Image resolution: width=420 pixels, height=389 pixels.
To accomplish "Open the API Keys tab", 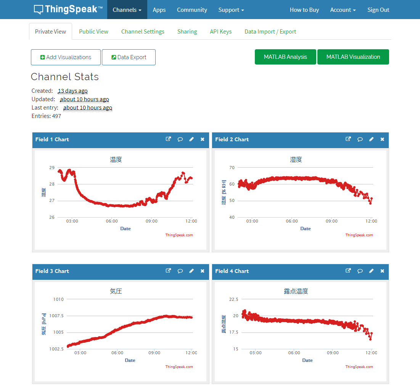I will pos(220,32).
